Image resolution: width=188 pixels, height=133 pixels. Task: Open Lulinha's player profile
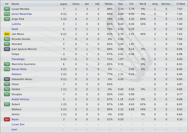pos(16,24)
